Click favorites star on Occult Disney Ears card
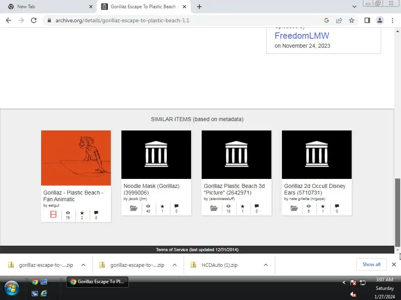 [x=323, y=206]
